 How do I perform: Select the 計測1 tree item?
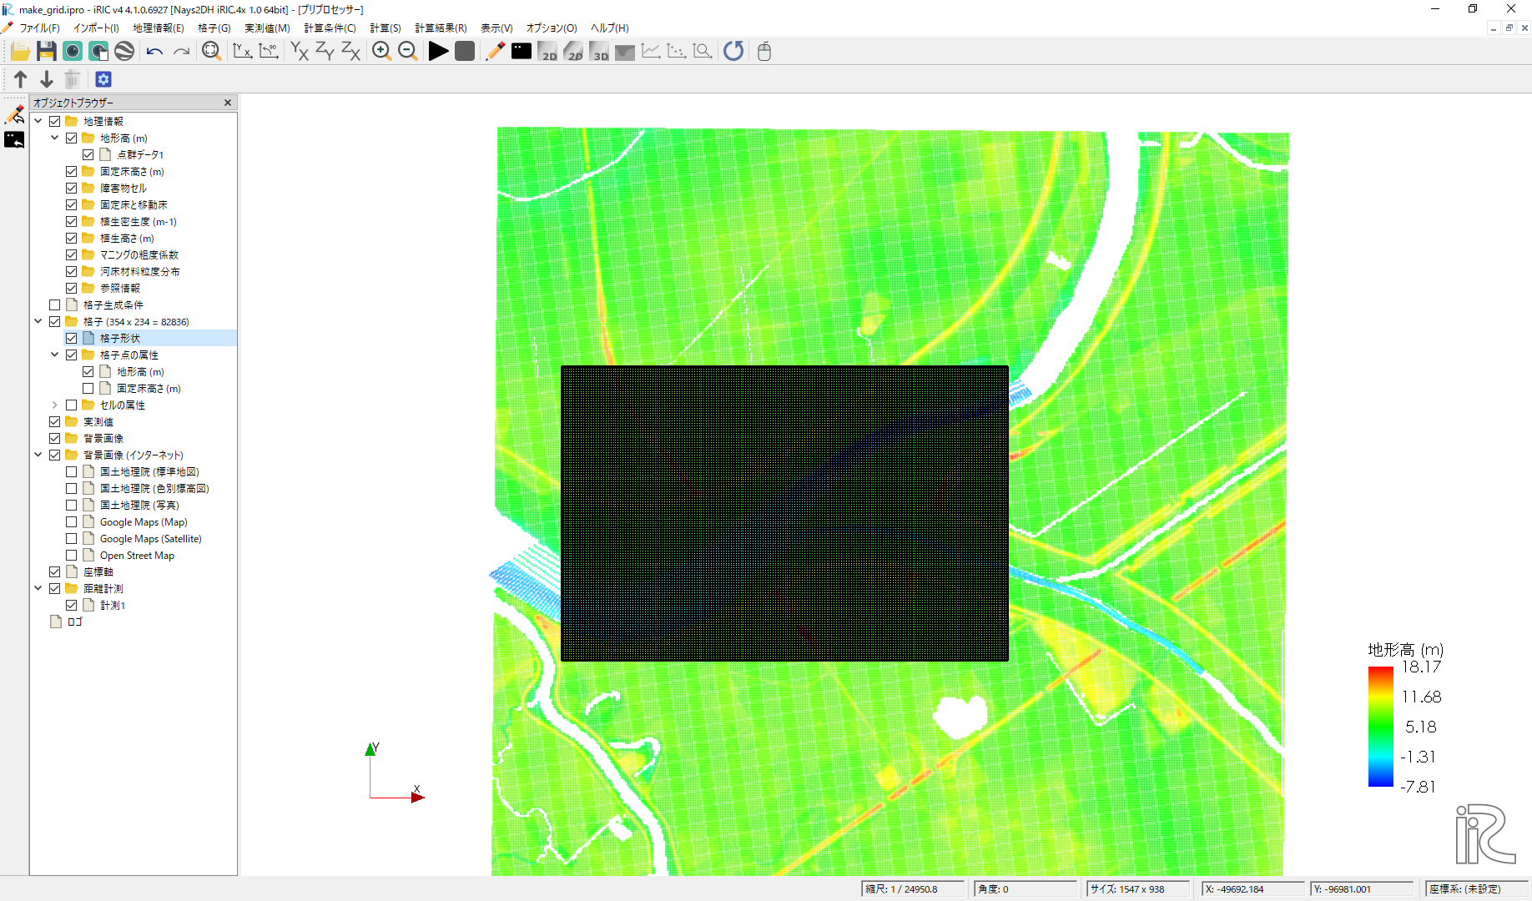pyautogui.click(x=113, y=606)
